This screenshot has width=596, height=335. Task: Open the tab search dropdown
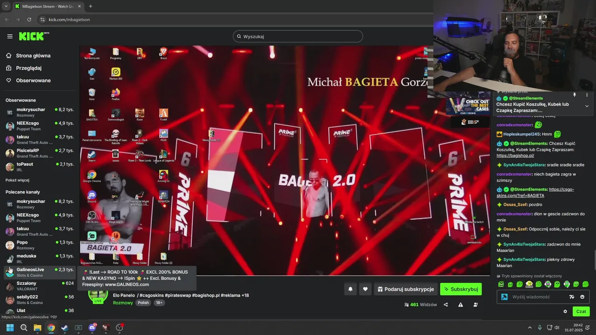click(x=6, y=7)
